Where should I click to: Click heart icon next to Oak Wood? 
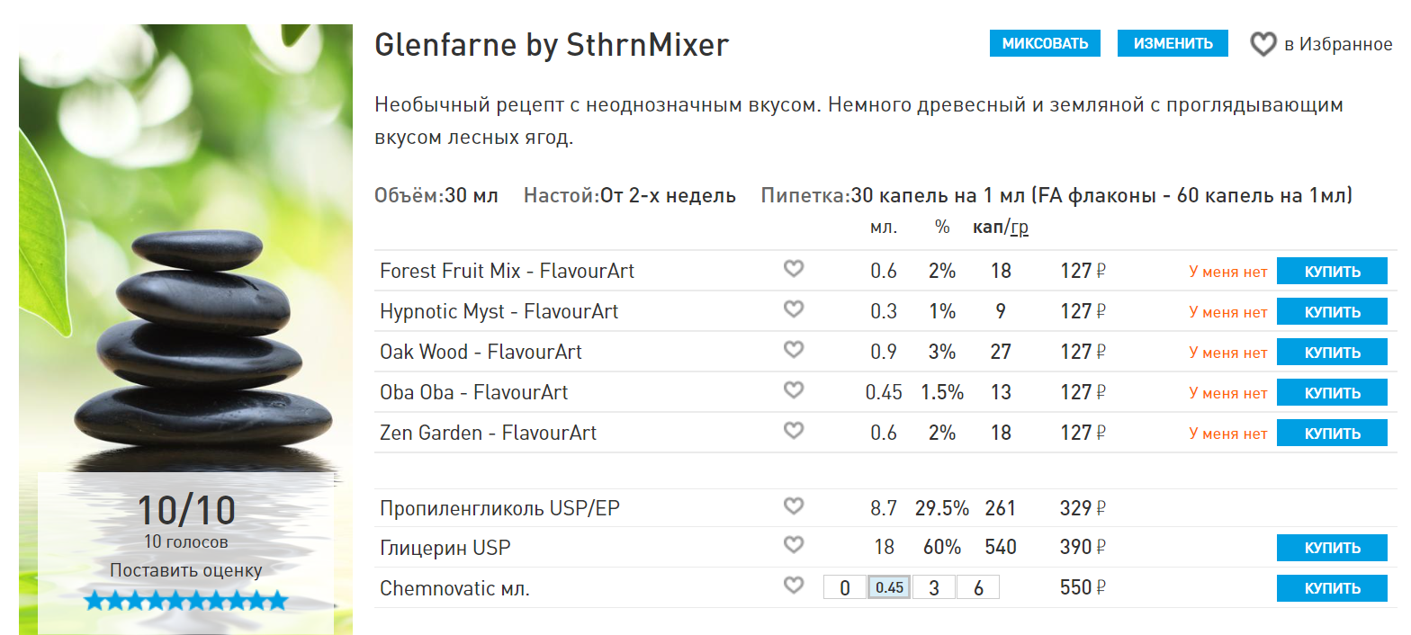[x=793, y=350]
